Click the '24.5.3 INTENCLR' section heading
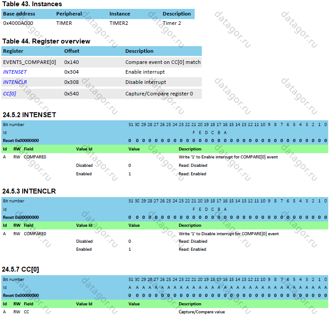Viewport: 330px width, 316px height. pos(29,191)
